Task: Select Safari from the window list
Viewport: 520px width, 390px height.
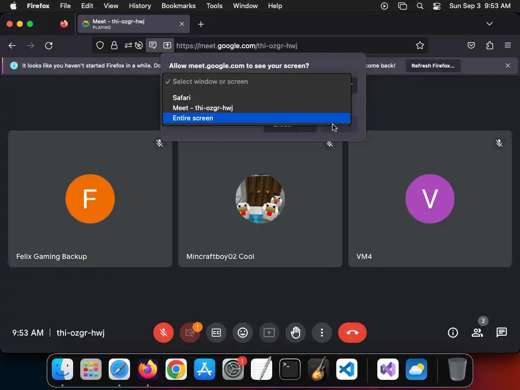Action: (x=256, y=97)
